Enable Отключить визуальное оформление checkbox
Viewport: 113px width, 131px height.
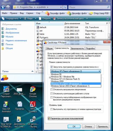click(52, 89)
